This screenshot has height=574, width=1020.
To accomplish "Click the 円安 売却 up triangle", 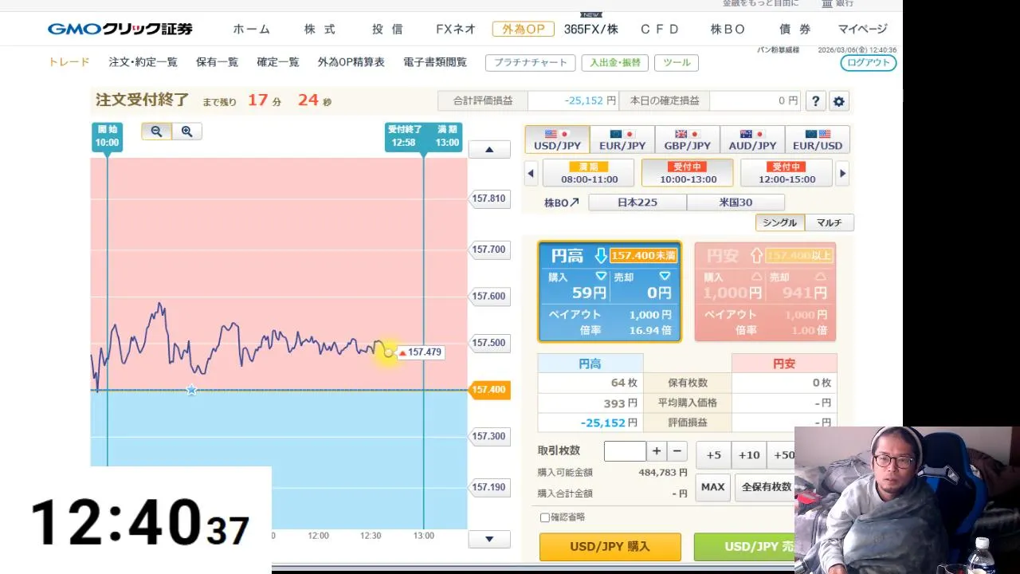I will (821, 277).
